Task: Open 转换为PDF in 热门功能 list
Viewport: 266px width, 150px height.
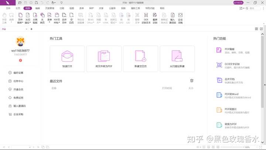Action: pyautogui.click(x=233, y=126)
